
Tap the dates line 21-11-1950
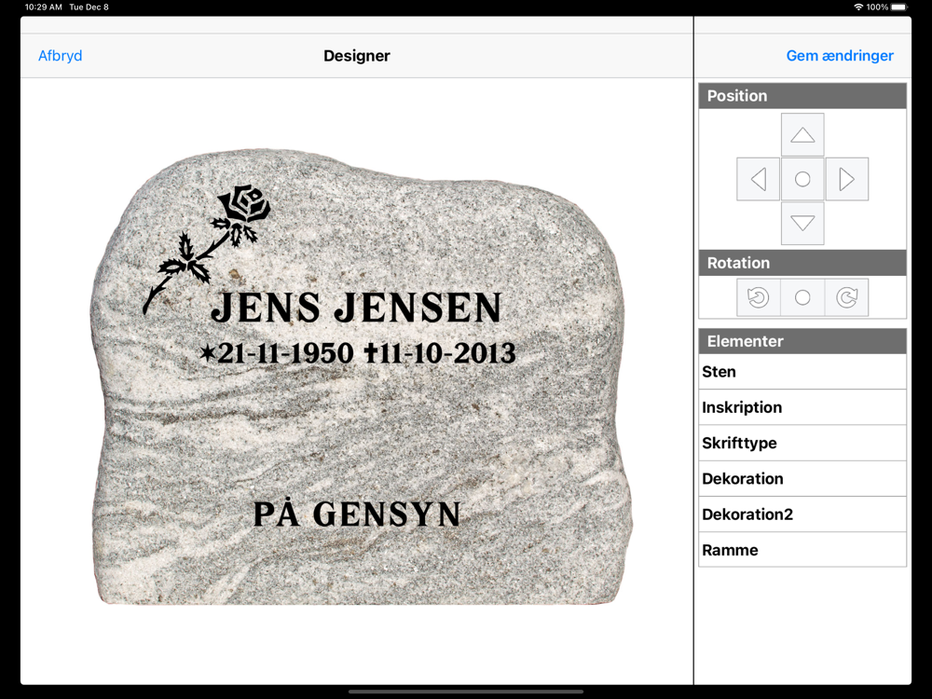pos(358,353)
